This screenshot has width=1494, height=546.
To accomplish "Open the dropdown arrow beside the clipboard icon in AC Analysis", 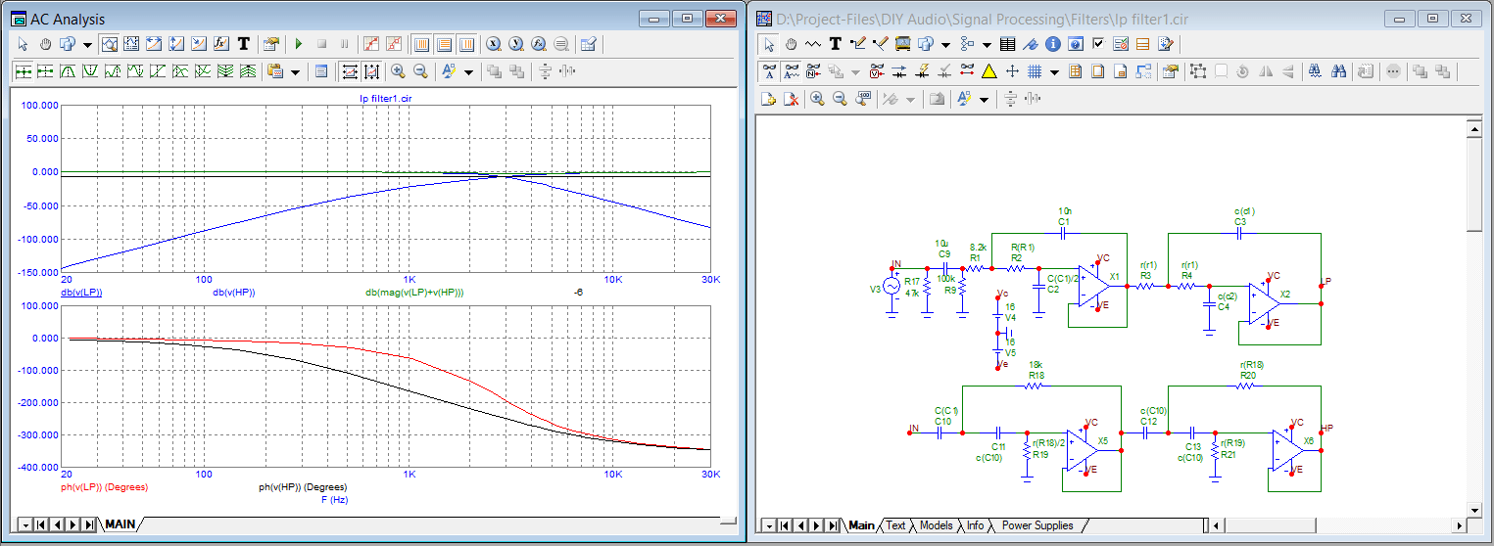I will pyautogui.click(x=296, y=71).
